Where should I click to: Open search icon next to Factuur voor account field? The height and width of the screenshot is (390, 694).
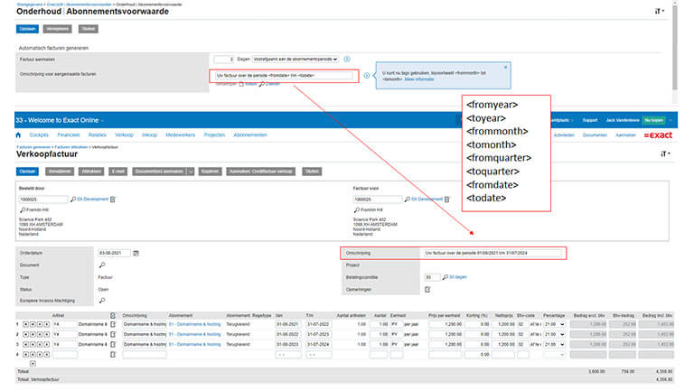[408, 200]
